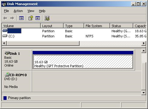The width and height of the screenshot is (148, 109).
Task: Click the Disk Management settings toolbar icon
Action: [47, 18]
